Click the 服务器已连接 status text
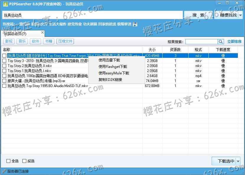Viewport: 245px width, 175px height. tap(18, 171)
